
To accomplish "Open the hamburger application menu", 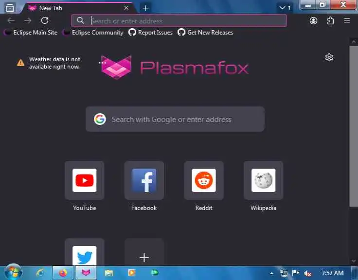I will pos(347,20).
